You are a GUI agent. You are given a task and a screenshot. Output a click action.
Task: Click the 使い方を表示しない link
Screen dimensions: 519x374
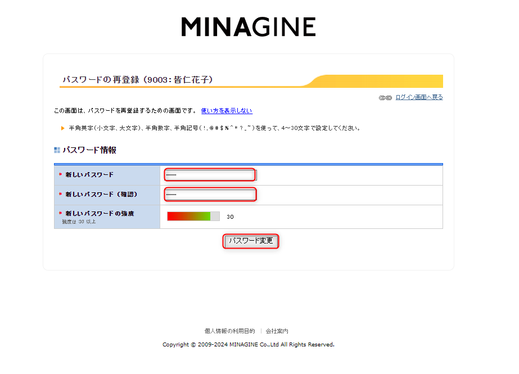tap(227, 111)
